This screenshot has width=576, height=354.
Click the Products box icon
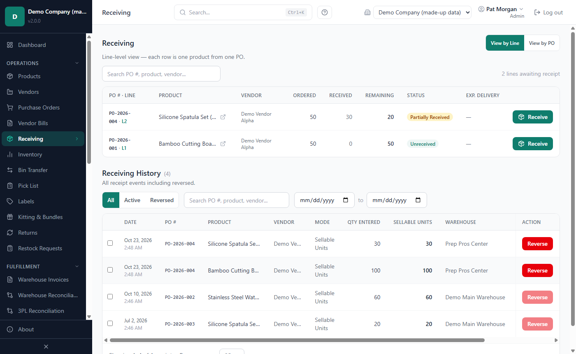pos(10,76)
